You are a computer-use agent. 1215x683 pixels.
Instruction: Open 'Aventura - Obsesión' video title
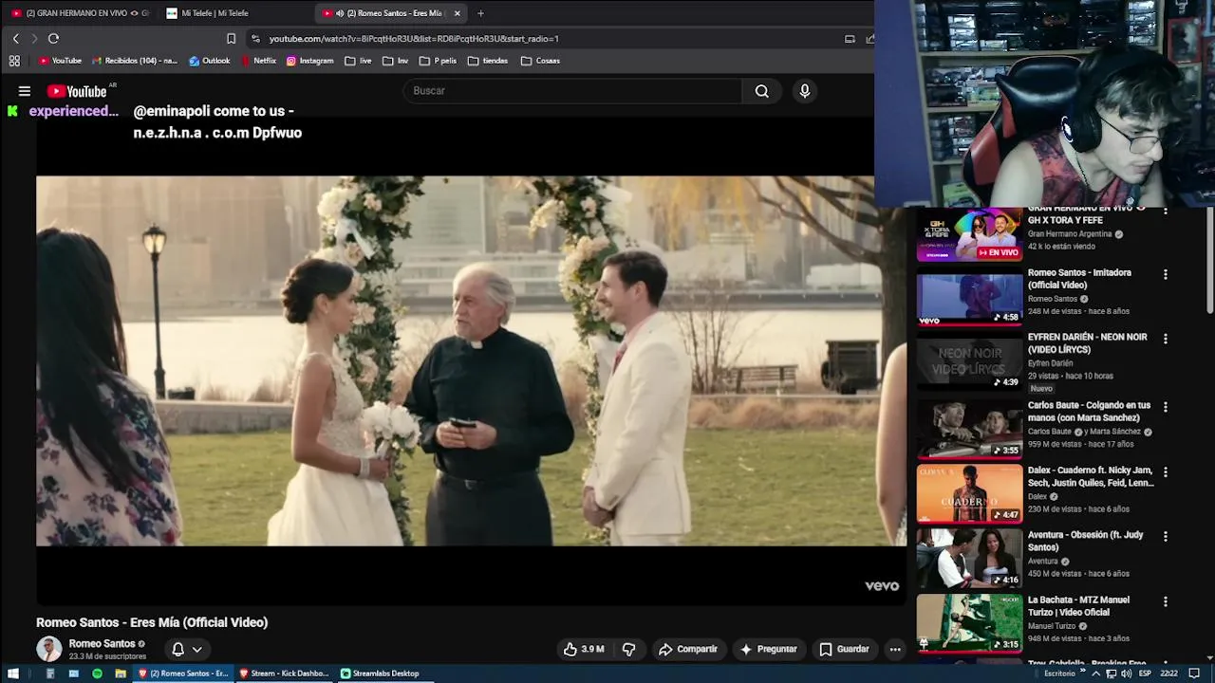pos(1085,541)
